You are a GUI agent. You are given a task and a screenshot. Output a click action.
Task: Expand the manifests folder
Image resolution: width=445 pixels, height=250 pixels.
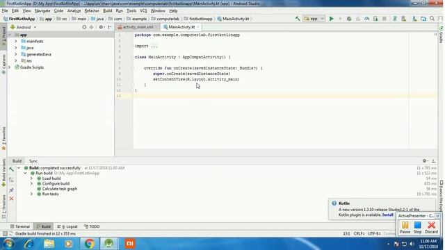pos(16,42)
